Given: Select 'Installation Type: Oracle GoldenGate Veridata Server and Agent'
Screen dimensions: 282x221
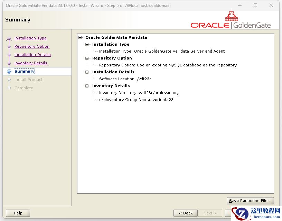Looking at the screenshot, I should [162, 51].
